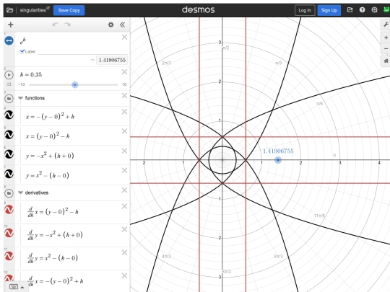Collapse the functions folder

pos(21,98)
